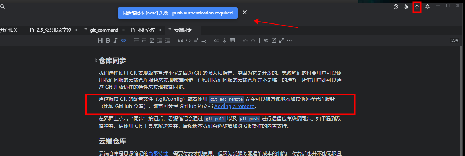Open document in new window icon
The image size is (465, 156).
(274, 40)
